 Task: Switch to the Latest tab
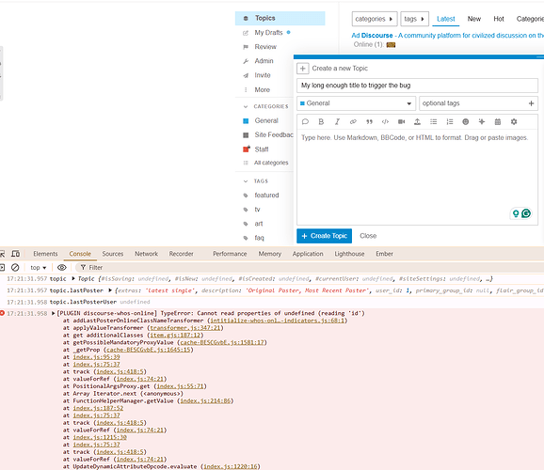point(446,19)
